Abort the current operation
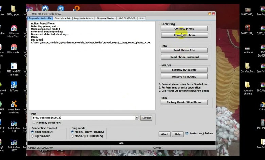Screen dimensions: 265x160 point(164,134)
